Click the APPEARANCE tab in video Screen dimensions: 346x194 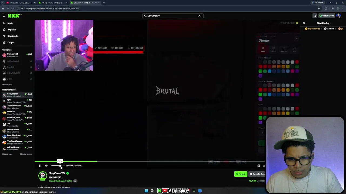click(135, 48)
